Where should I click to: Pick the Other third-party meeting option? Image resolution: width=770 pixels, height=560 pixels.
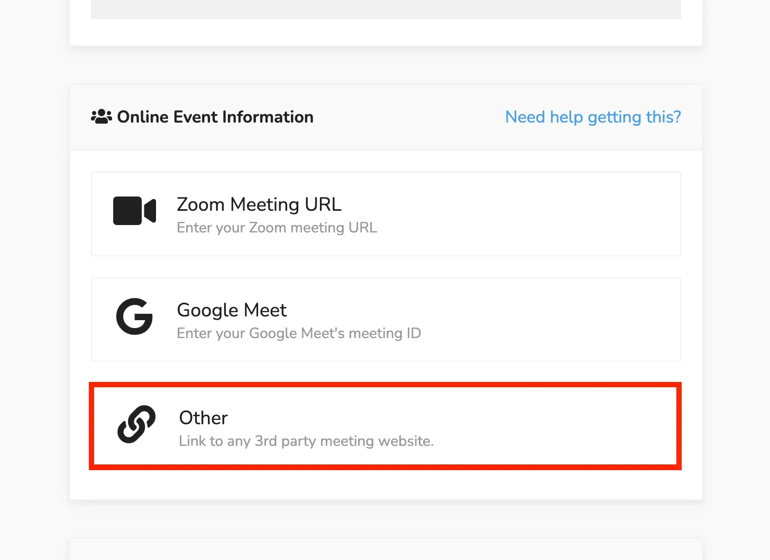tap(385, 426)
